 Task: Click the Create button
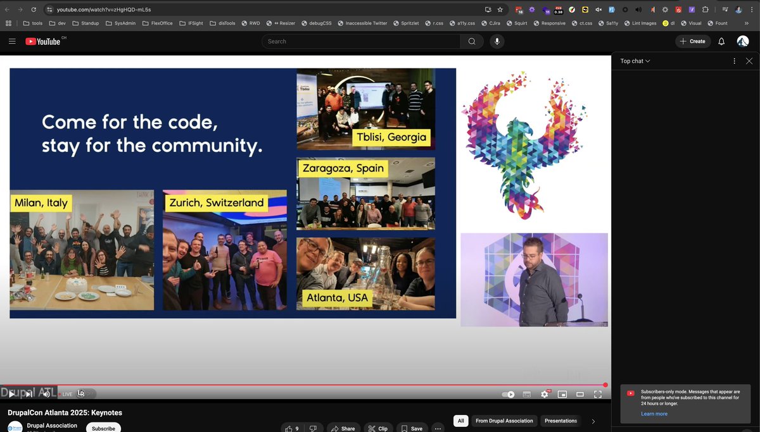click(692, 41)
